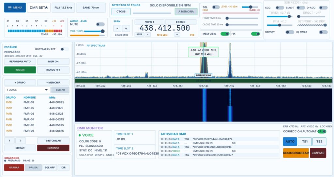Toggle the IQ SWAP switch
This screenshot has width=334, height=177.
[323, 32]
